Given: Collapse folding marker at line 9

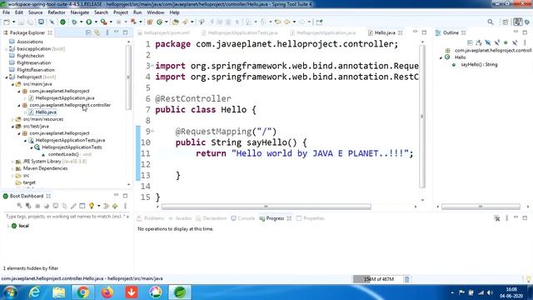Looking at the screenshot, I should [x=152, y=131].
